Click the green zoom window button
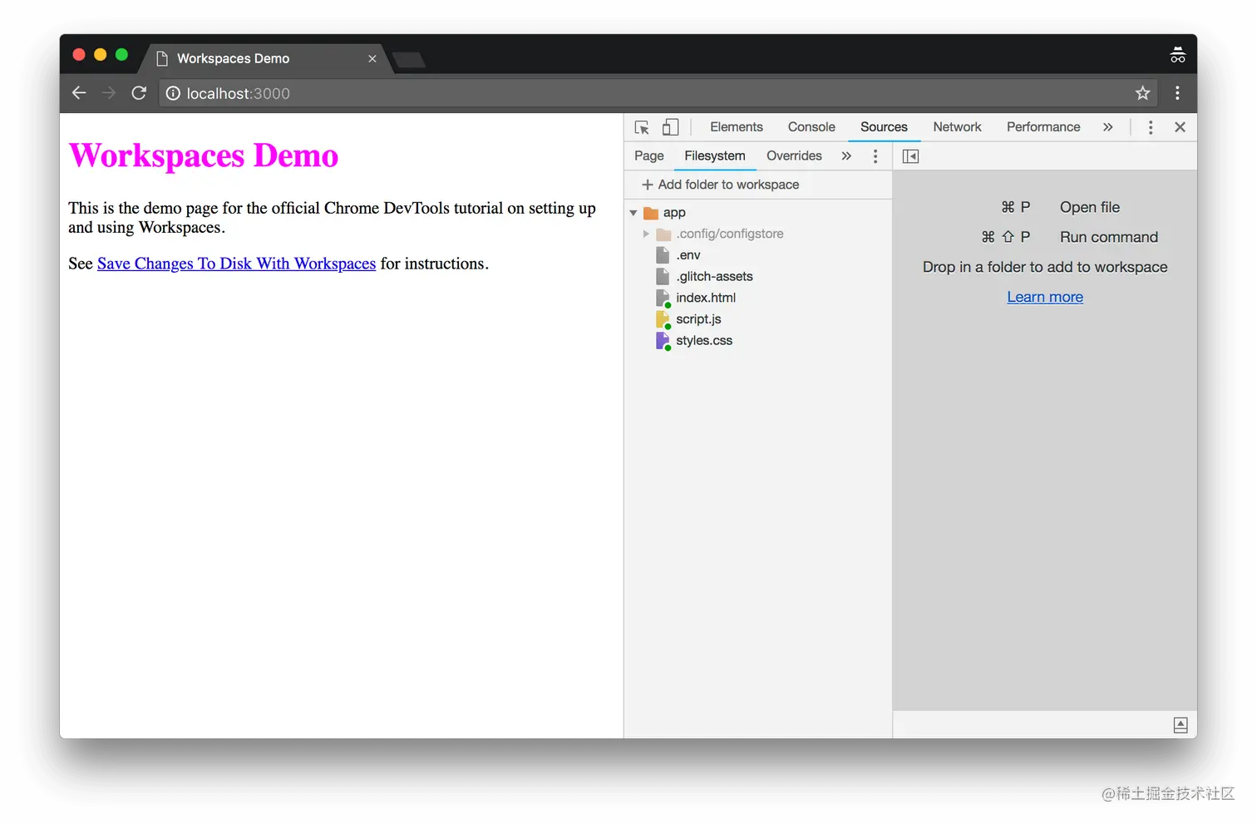 click(121, 55)
